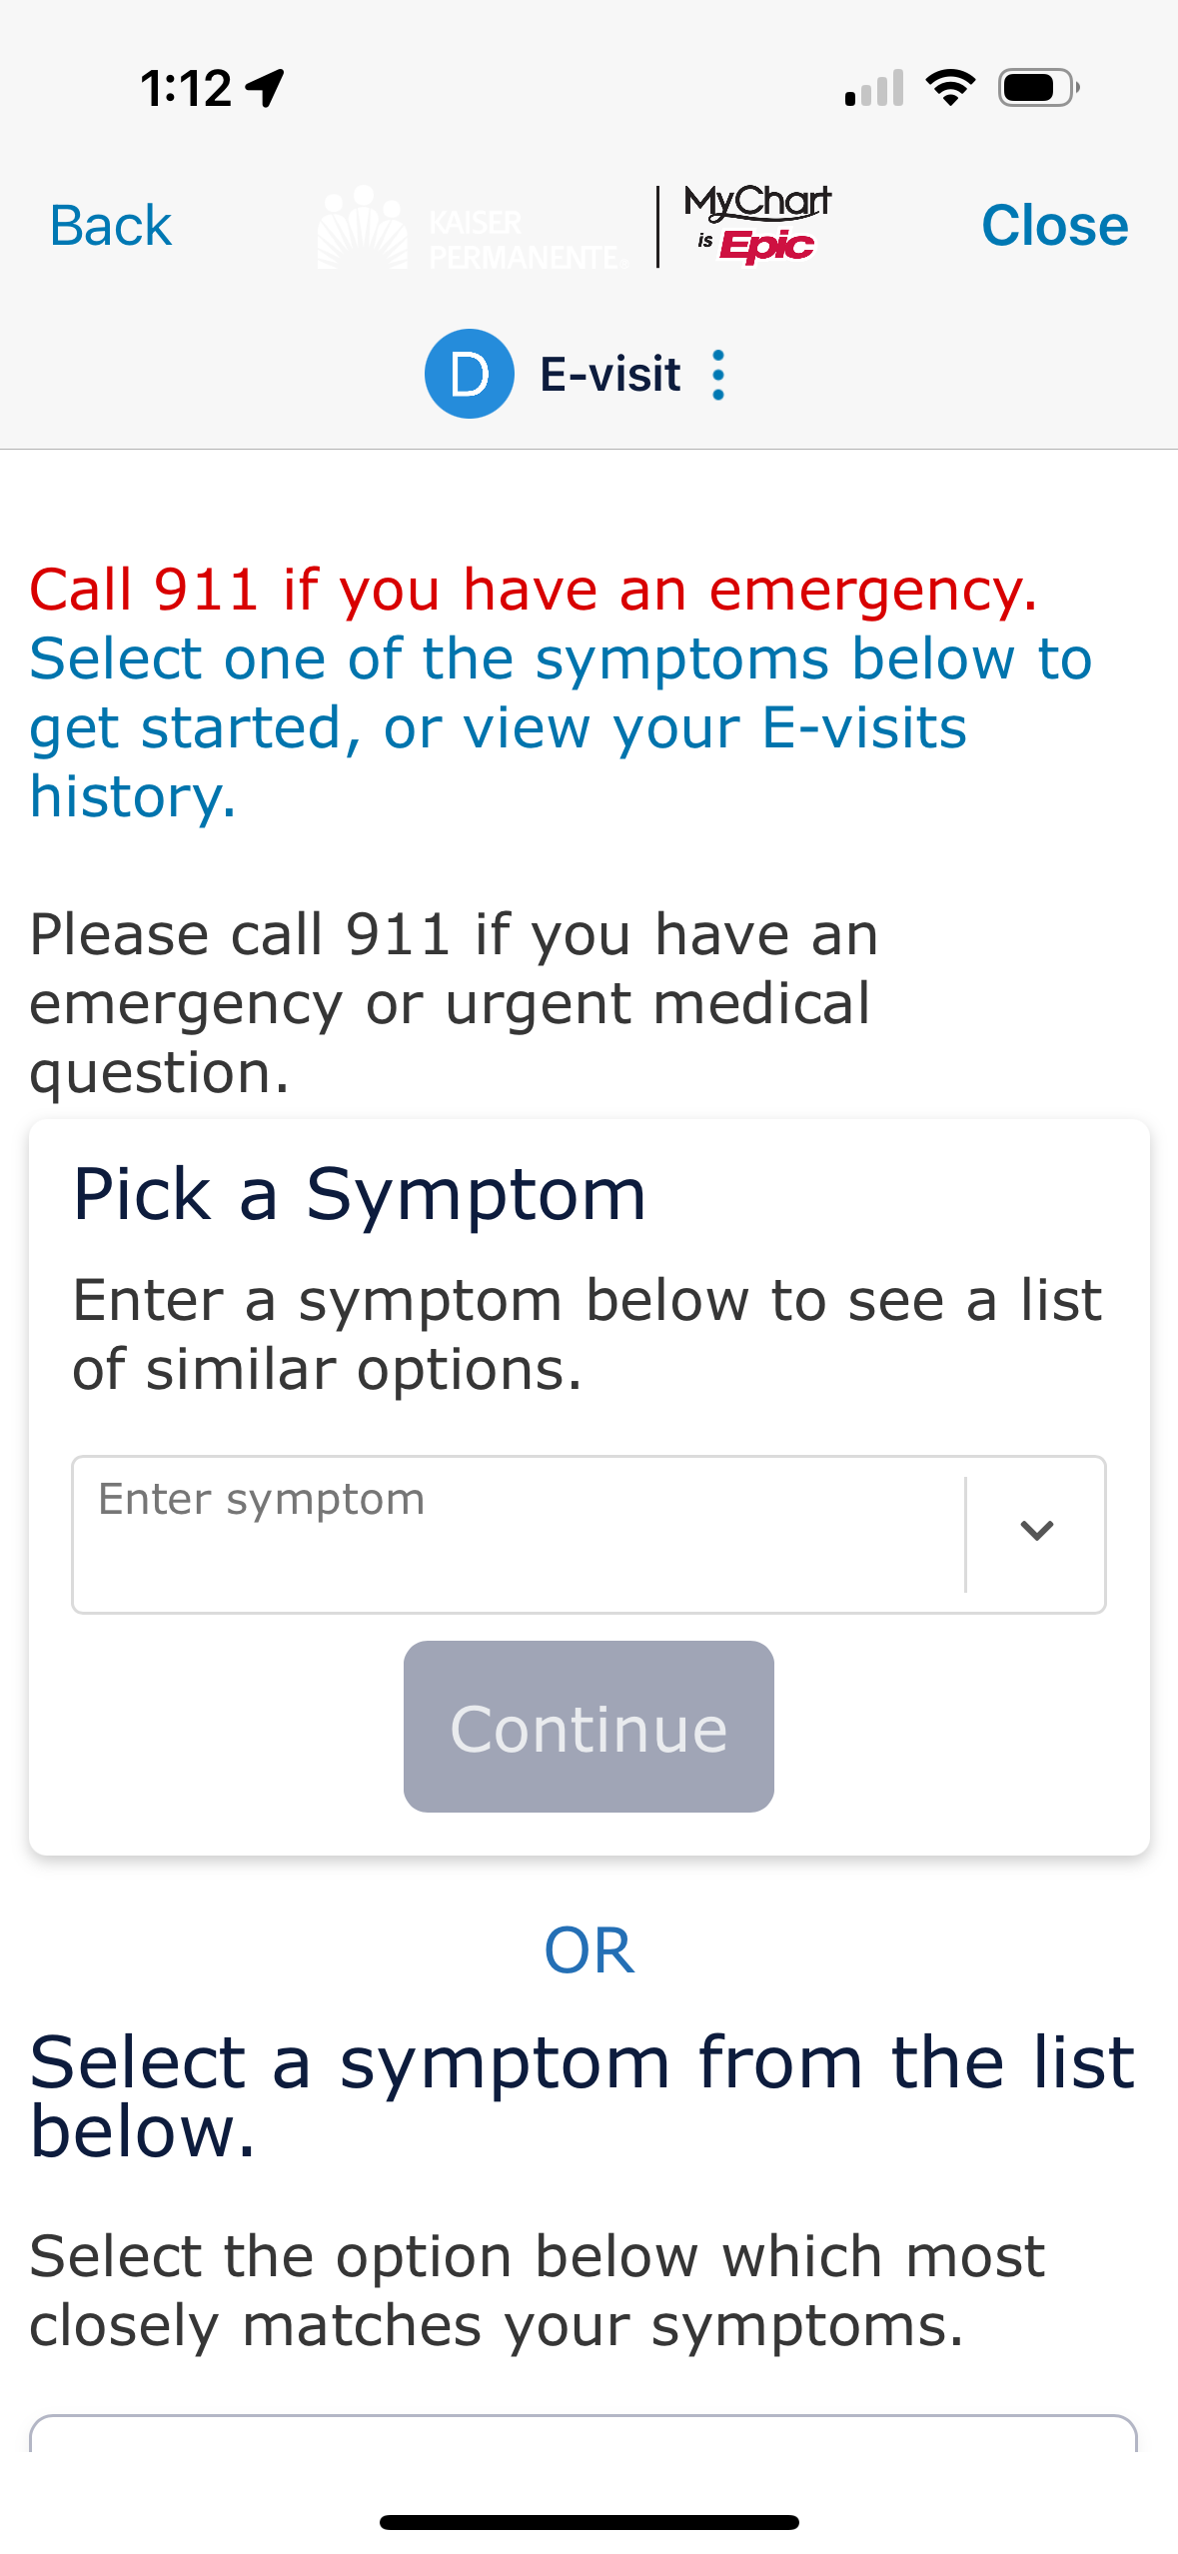1178x2554 pixels.
Task: Tap the iOS home indicator bar
Action: 589,2522
